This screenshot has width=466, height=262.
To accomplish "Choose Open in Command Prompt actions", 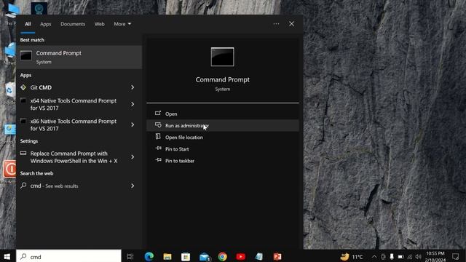I will click(x=223, y=114).
